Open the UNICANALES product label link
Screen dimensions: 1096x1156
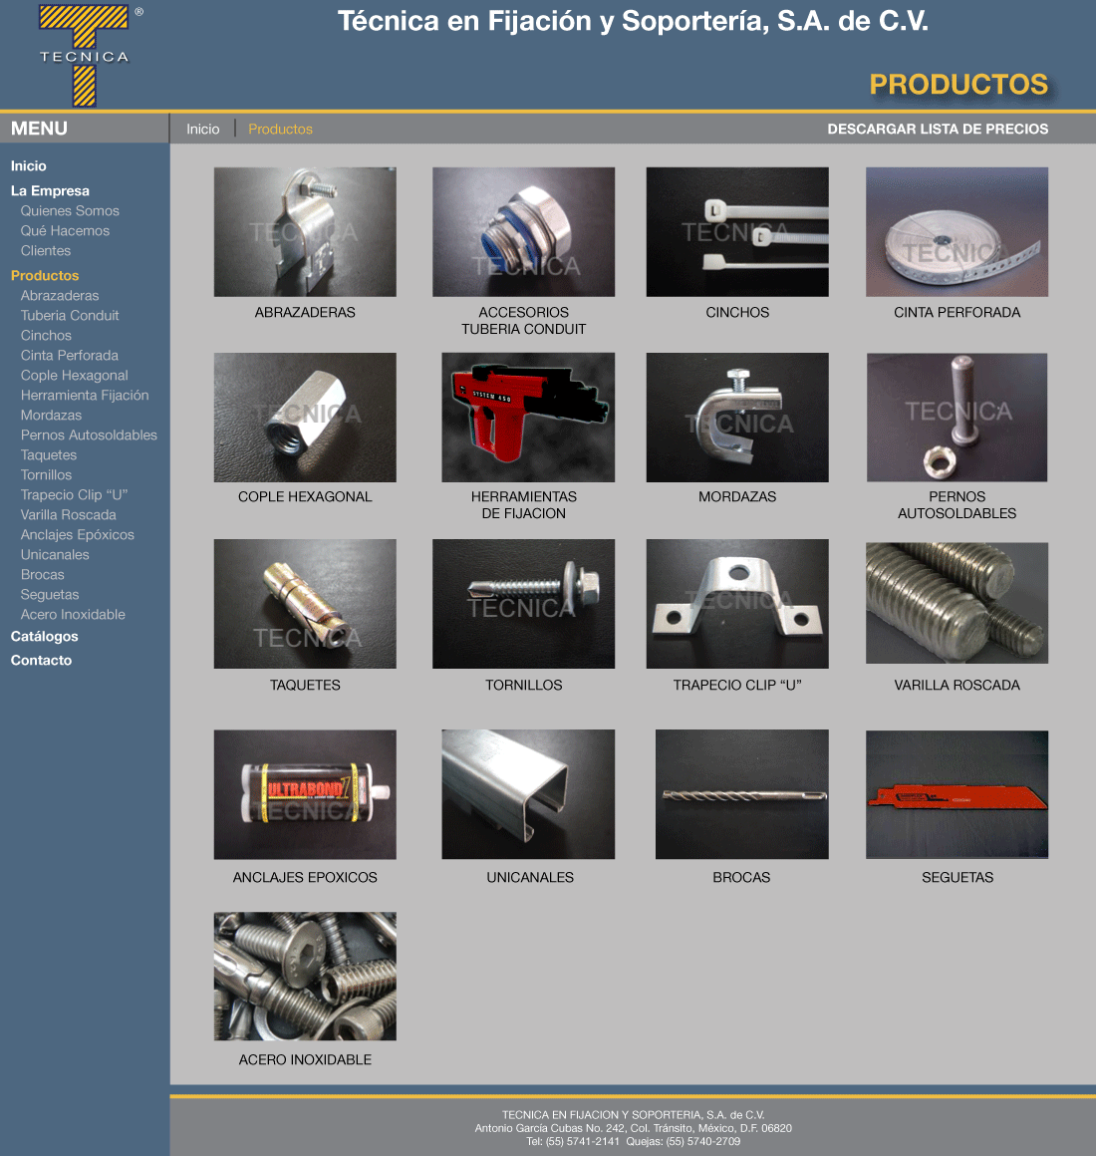point(530,877)
